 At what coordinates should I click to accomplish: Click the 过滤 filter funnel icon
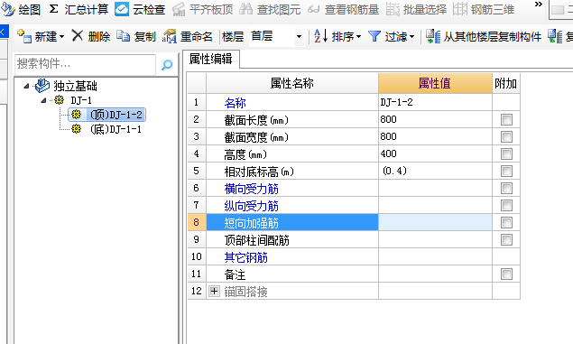[x=374, y=36]
